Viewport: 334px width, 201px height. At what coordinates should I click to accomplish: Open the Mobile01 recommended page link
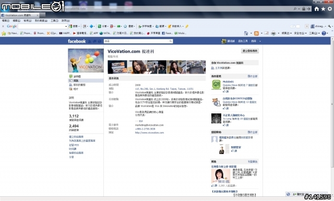click(228, 81)
